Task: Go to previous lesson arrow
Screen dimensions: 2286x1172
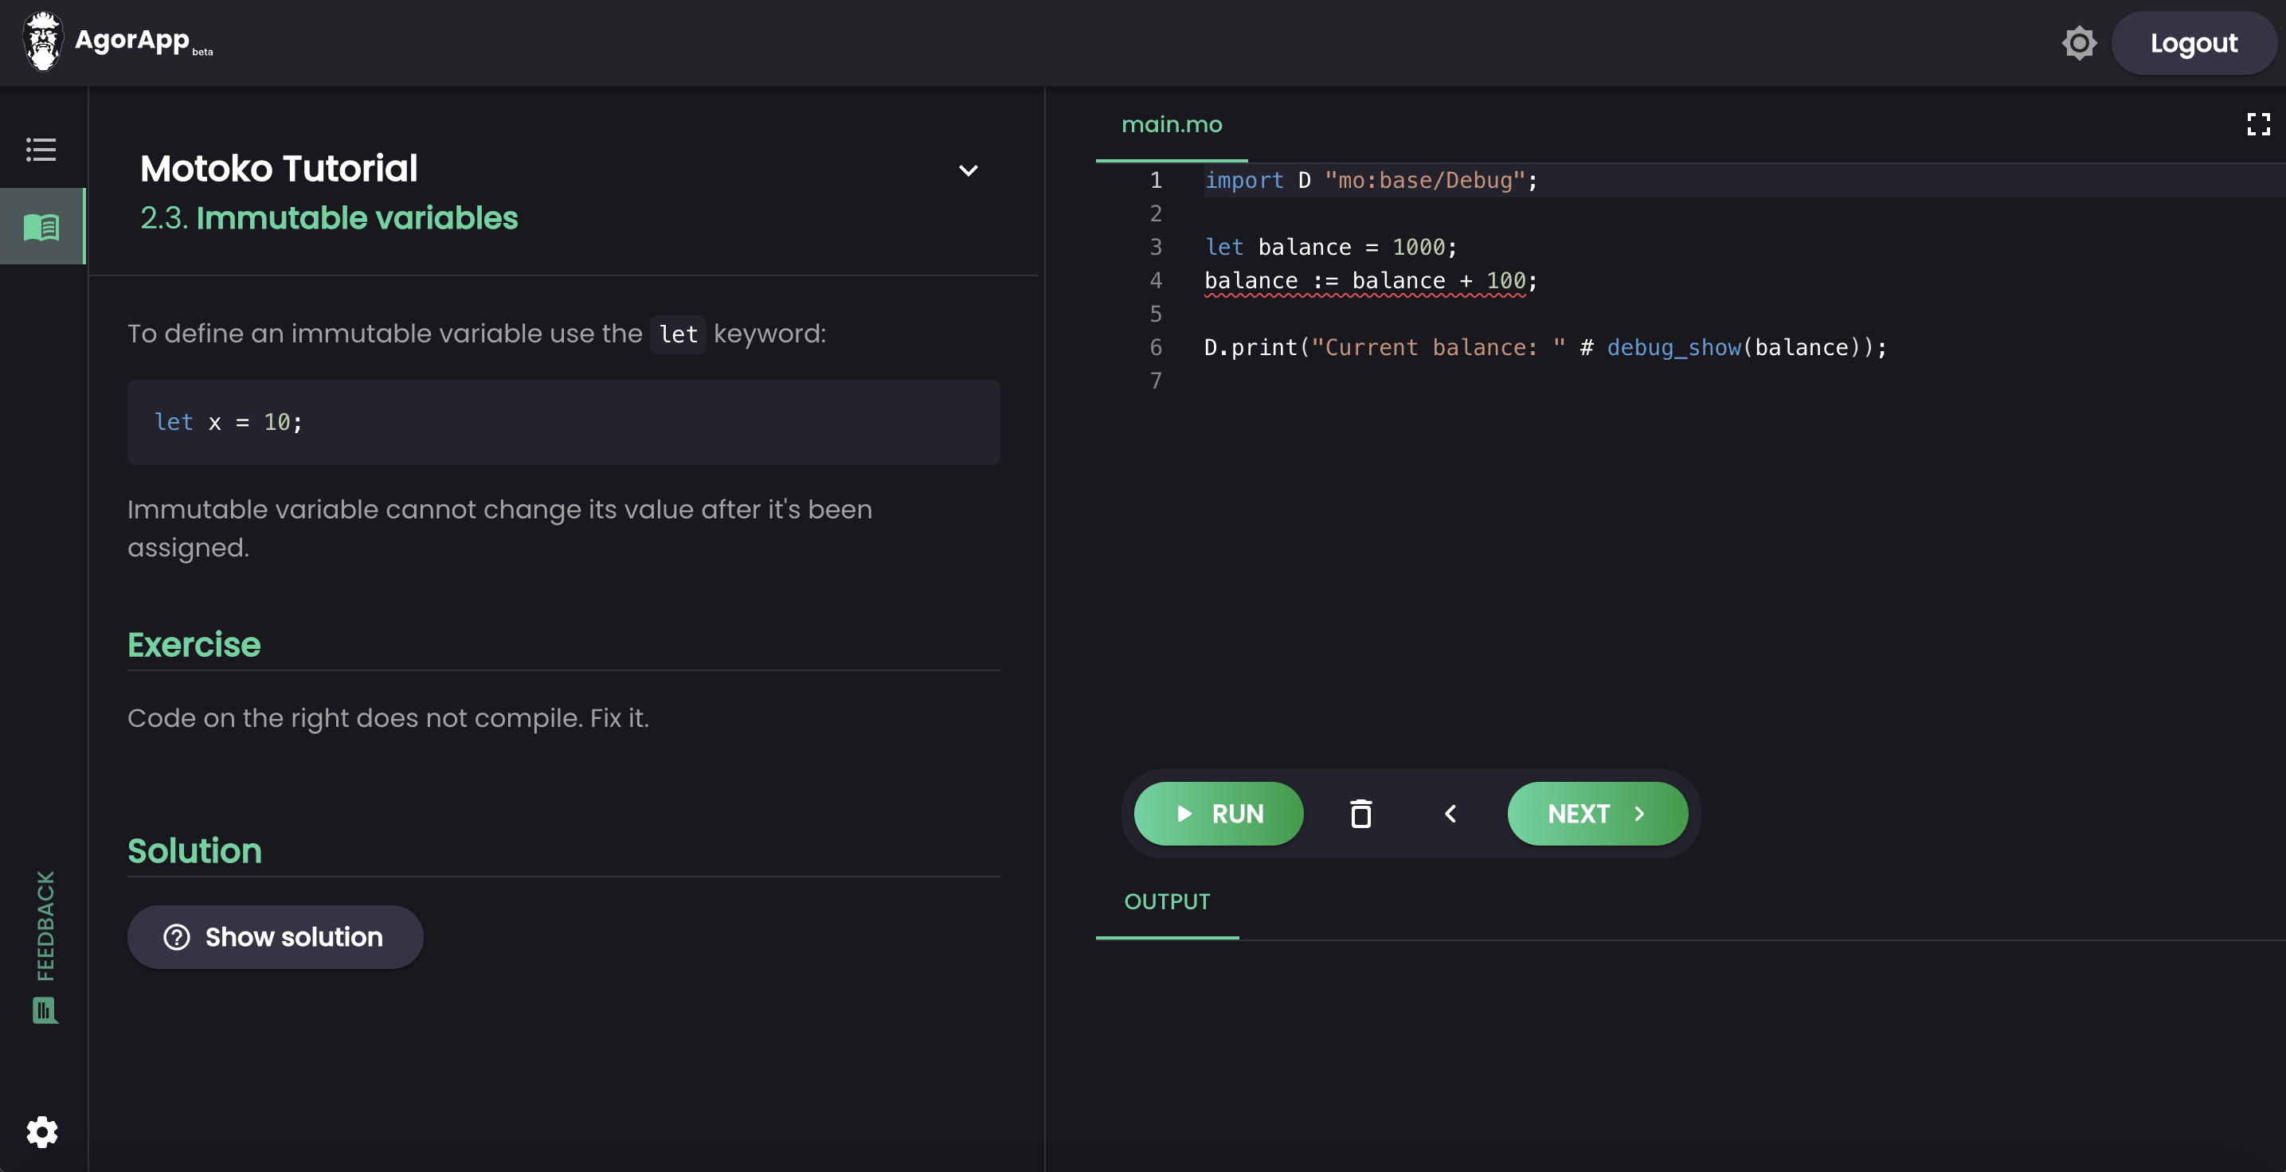Action: click(x=1450, y=814)
